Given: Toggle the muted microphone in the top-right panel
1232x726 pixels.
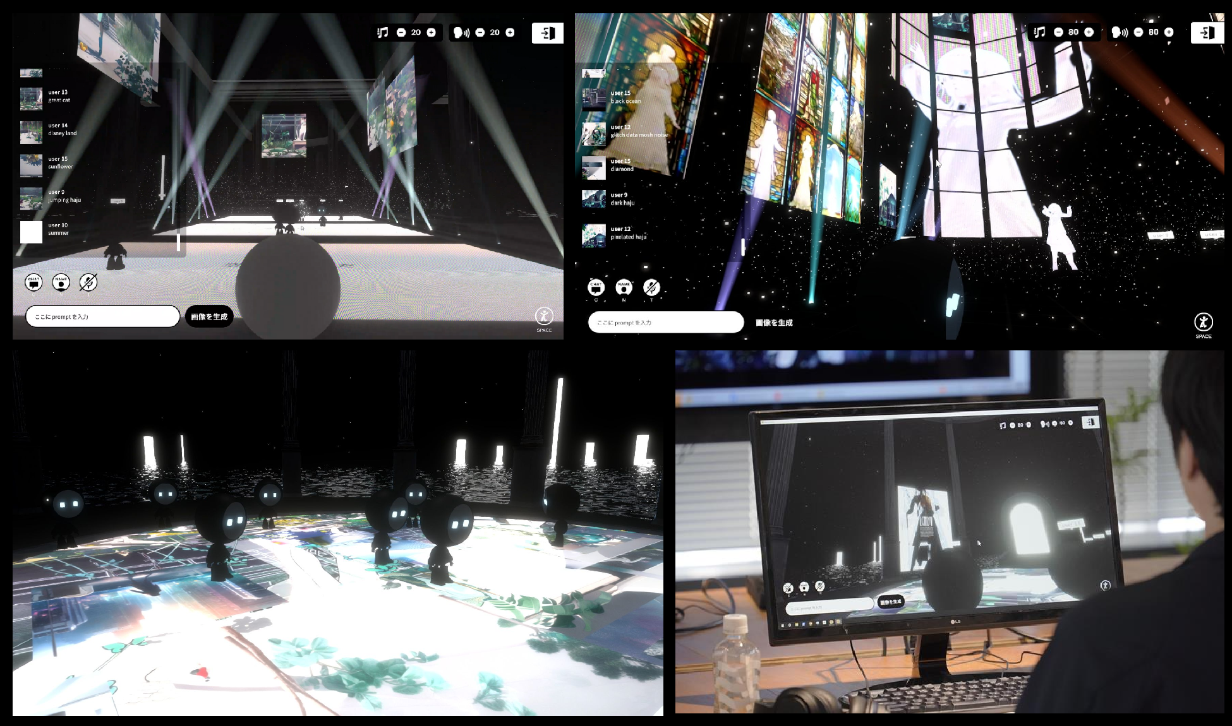Looking at the screenshot, I should (651, 288).
